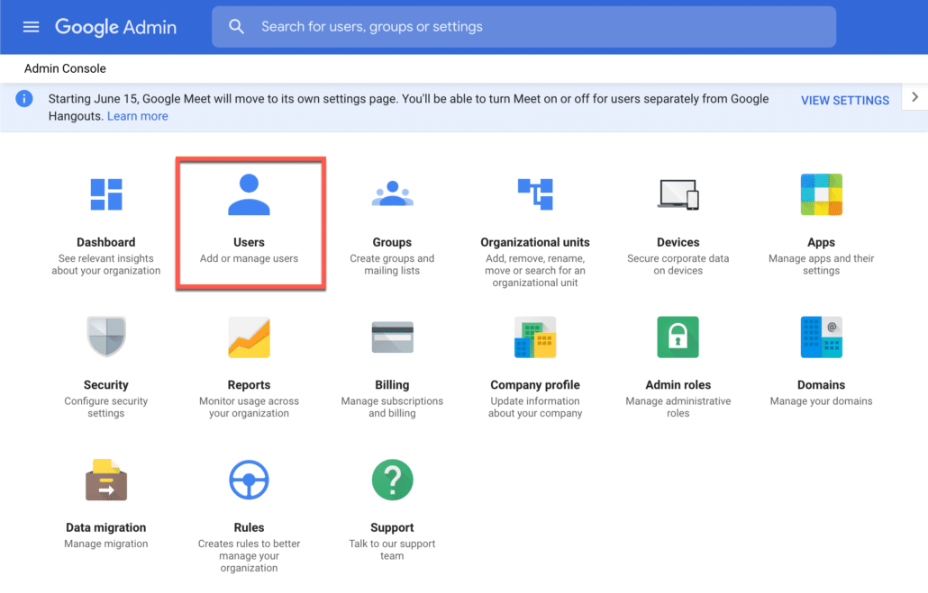Click the 'Configure security settings' text
The image size is (928, 593).
[x=106, y=407]
